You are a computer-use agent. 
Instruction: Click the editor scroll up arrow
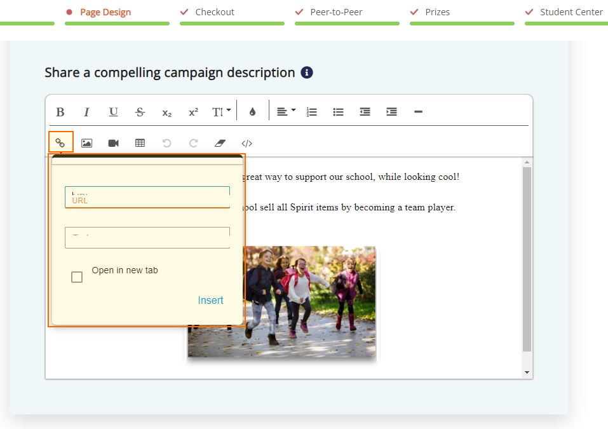[x=527, y=162]
